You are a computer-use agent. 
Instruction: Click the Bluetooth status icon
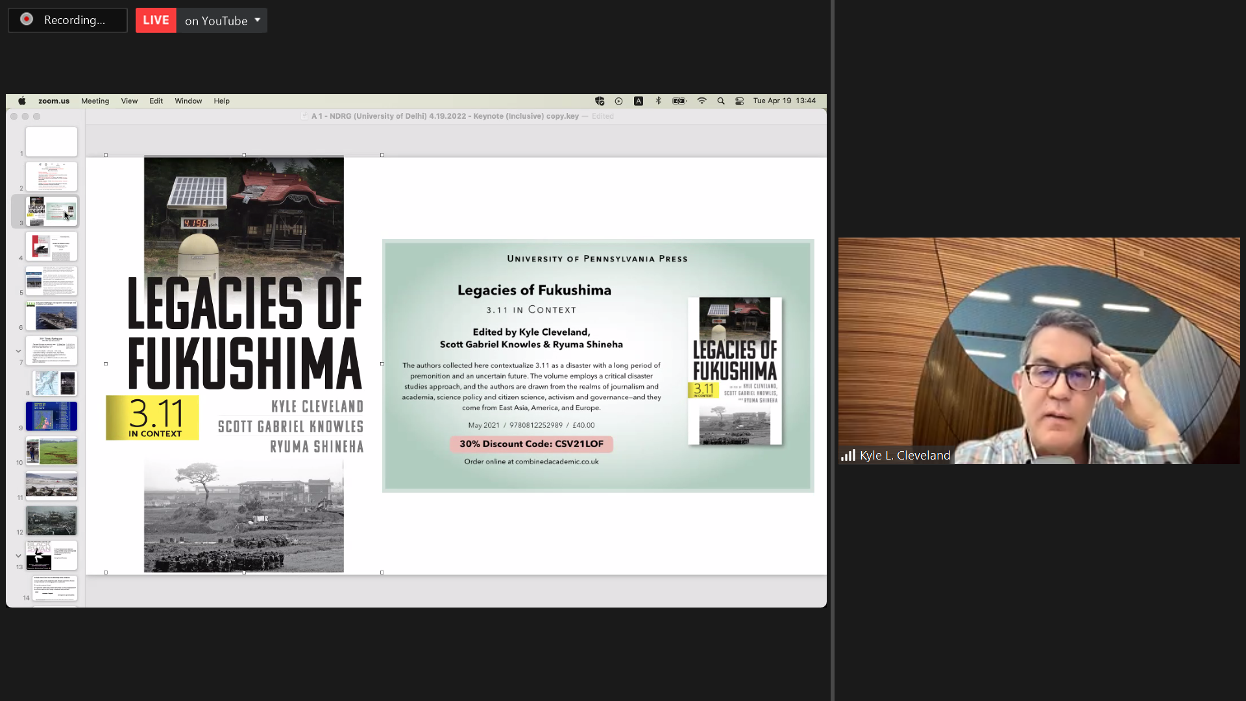(658, 101)
